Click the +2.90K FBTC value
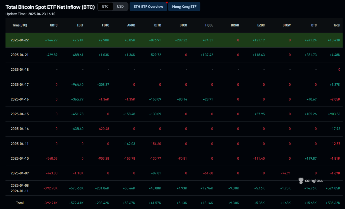 pyautogui.click(x=104, y=40)
